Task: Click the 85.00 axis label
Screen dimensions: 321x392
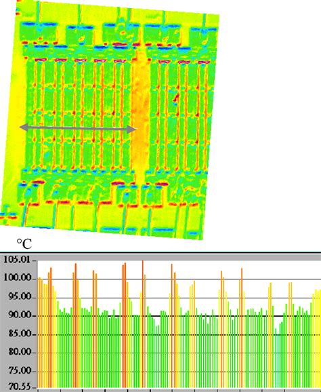Action: click(20, 334)
